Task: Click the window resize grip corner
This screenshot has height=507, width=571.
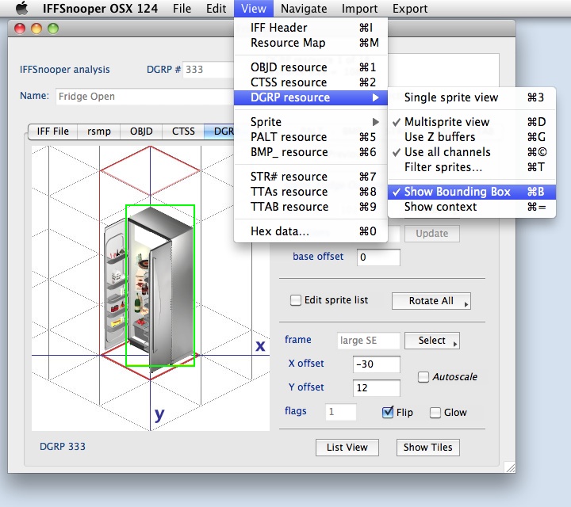Action: [508, 467]
